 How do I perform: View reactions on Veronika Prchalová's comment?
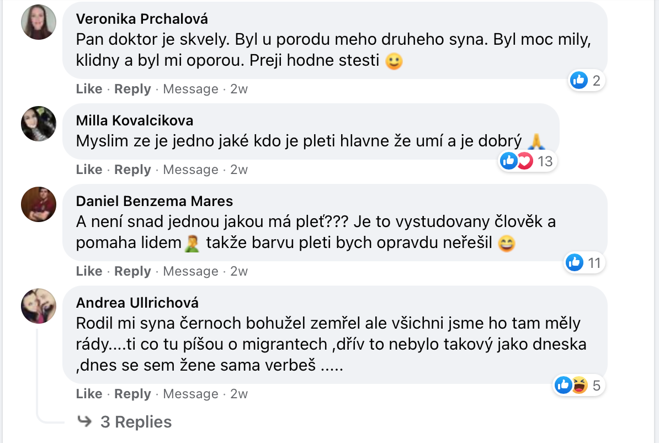(586, 81)
